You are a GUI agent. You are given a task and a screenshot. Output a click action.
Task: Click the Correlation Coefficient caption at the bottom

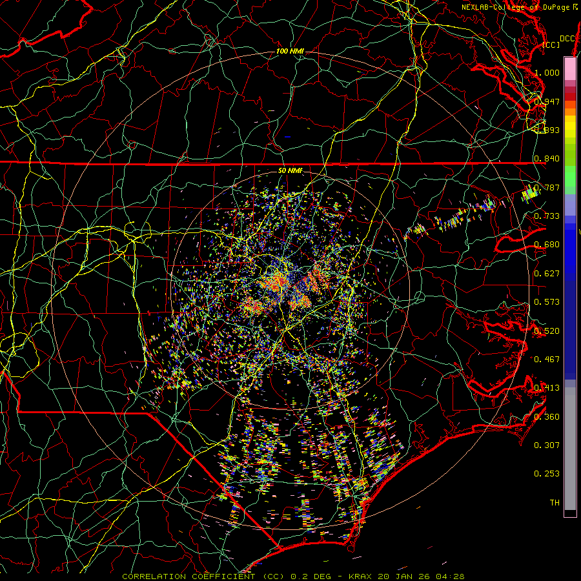coord(293,576)
